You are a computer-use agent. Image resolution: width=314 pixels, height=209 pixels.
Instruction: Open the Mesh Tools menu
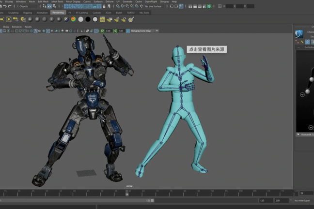pos(57,1)
